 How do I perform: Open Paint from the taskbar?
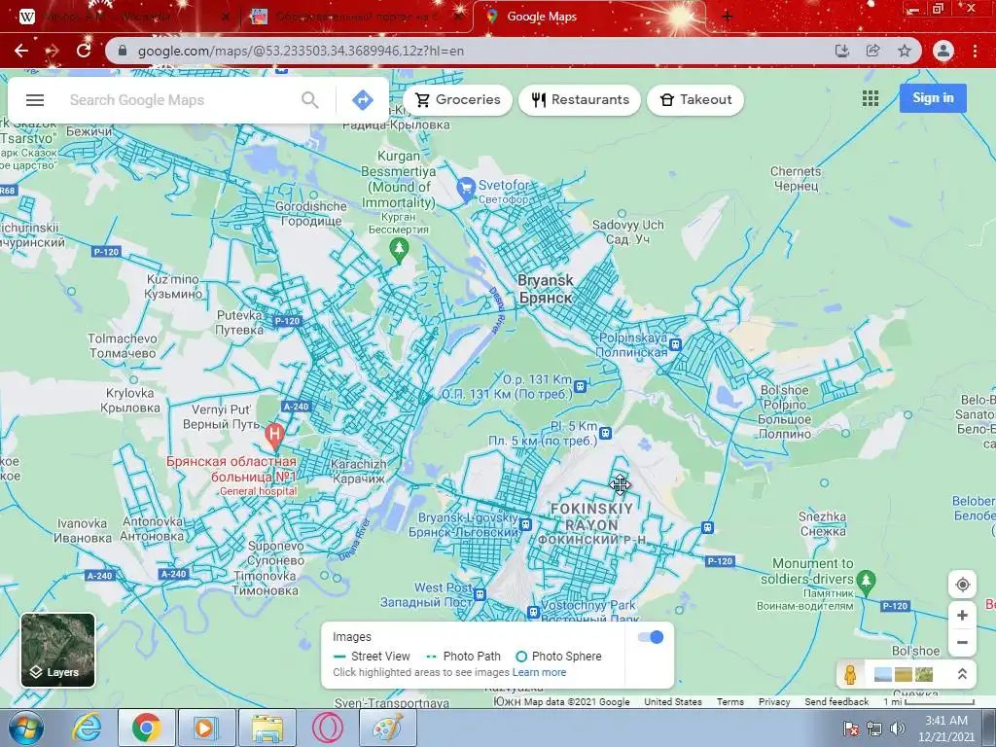pyautogui.click(x=387, y=728)
